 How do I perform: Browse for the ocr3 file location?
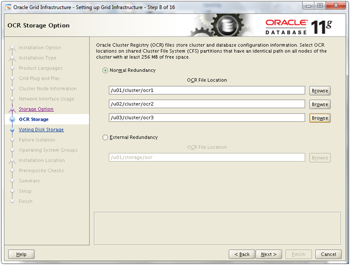pos(320,118)
